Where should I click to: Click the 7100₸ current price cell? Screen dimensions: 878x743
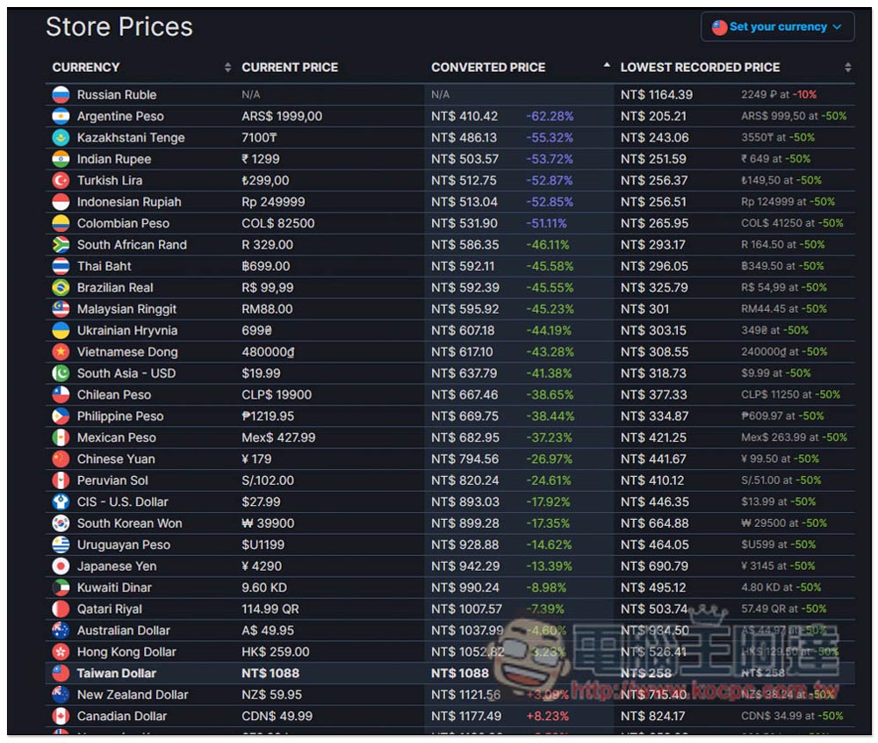click(x=259, y=137)
